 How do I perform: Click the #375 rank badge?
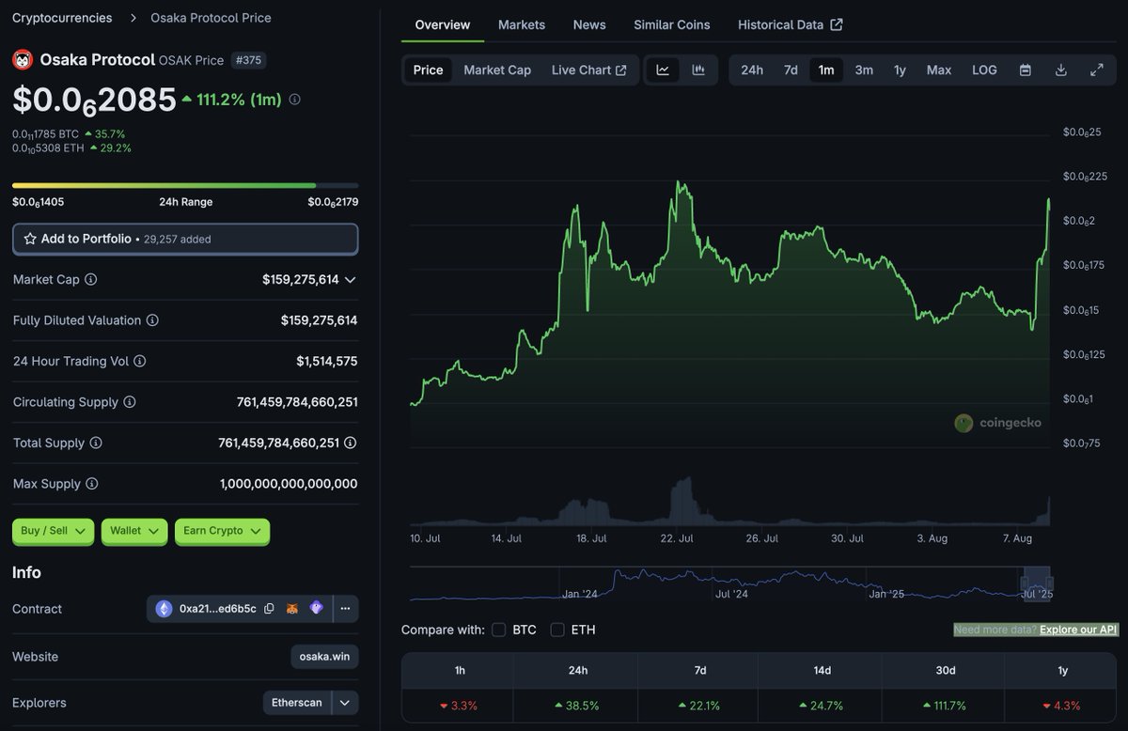click(249, 60)
